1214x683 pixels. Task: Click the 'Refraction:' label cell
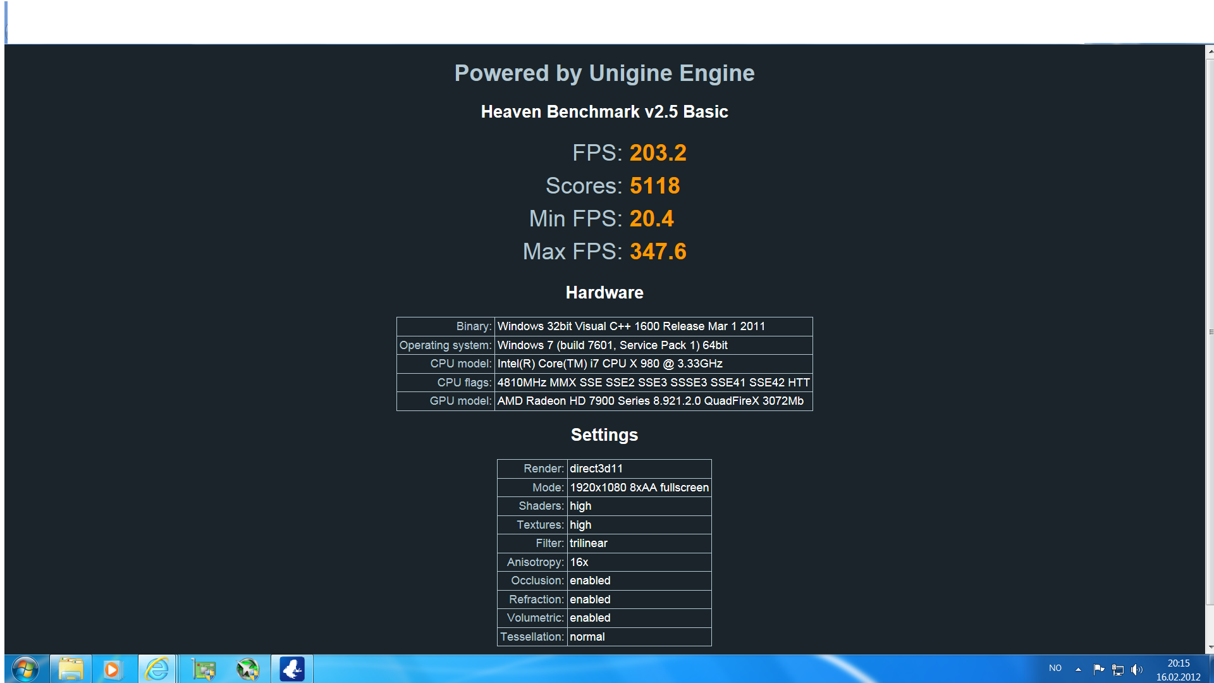[532, 600]
